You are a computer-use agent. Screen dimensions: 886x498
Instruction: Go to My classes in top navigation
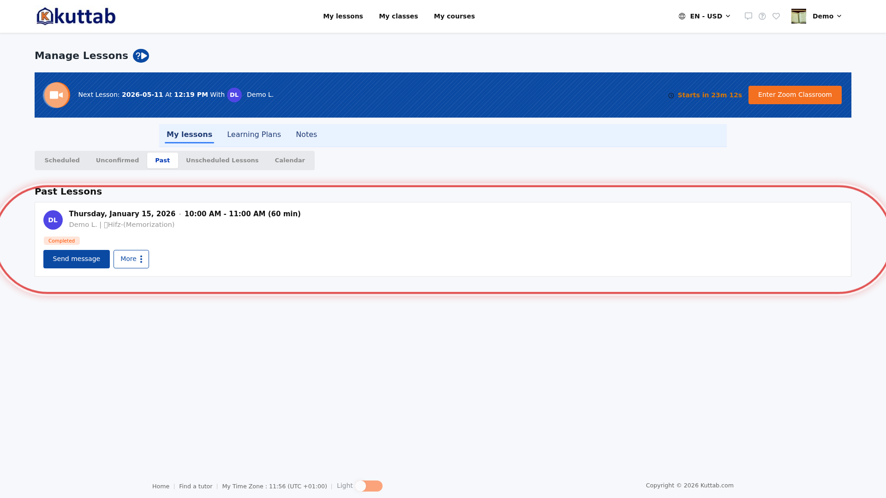[x=398, y=16]
